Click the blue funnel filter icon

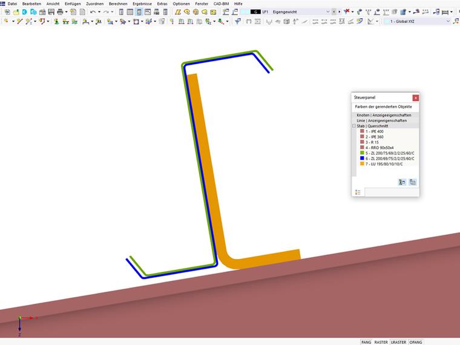pyautogui.click(x=238, y=21)
